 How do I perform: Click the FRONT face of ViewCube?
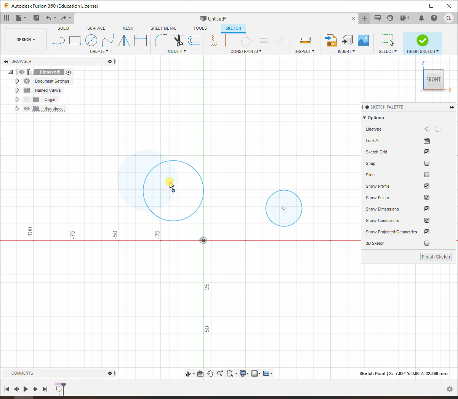tap(433, 80)
